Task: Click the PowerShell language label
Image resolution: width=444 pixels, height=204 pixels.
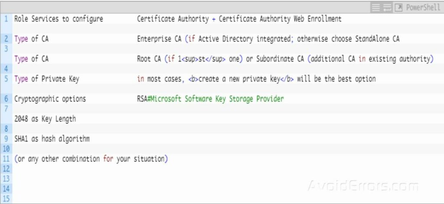Action: click(x=423, y=8)
